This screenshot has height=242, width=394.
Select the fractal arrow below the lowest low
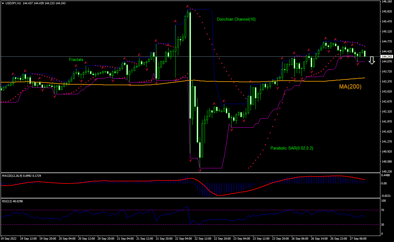point(200,170)
